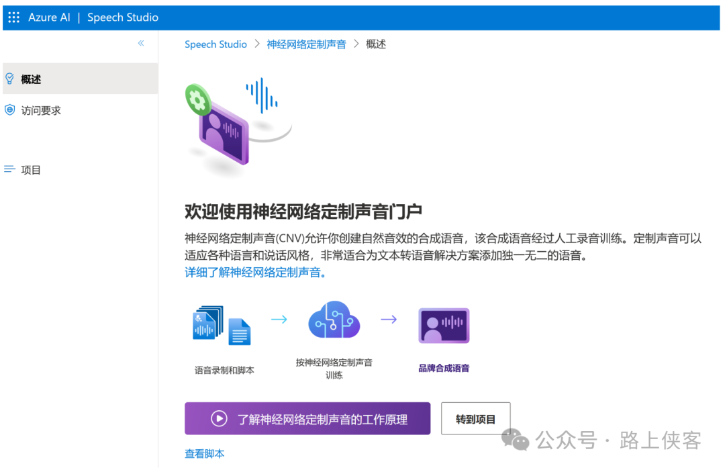The height and width of the screenshot is (470, 725).
Task: Click the 转到项目 button
Action: pyautogui.click(x=476, y=419)
